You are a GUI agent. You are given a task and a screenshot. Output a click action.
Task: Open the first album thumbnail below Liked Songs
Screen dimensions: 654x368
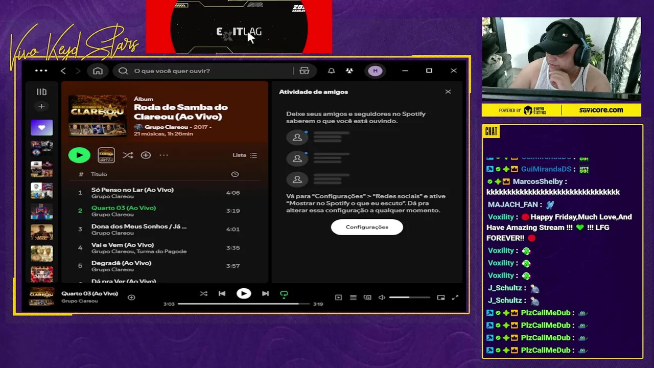pyautogui.click(x=41, y=148)
